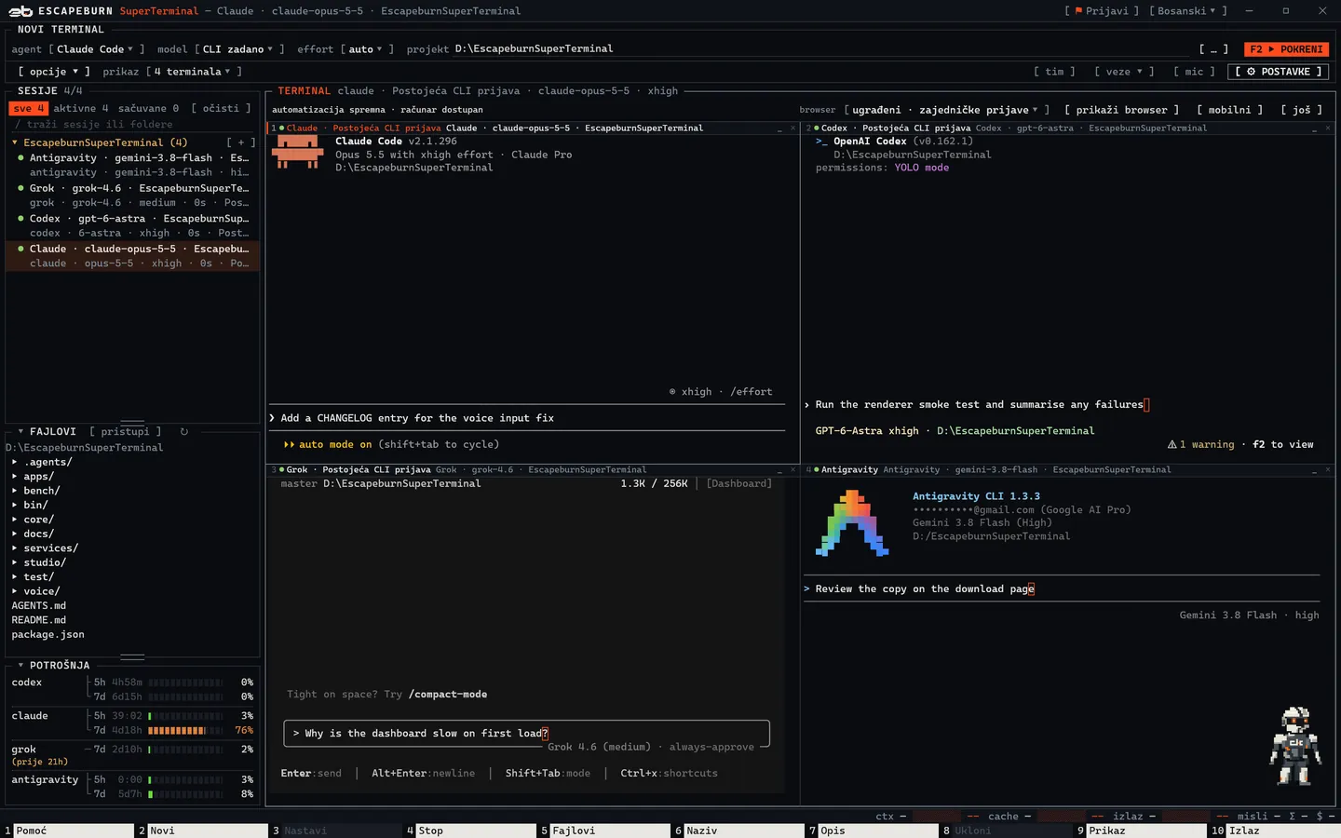Minimize the Codex terminal pane
1341x838 pixels.
[x=1314, y=128]
